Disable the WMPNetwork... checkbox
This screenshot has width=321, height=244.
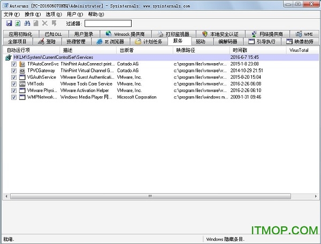[x=14, y=97]
